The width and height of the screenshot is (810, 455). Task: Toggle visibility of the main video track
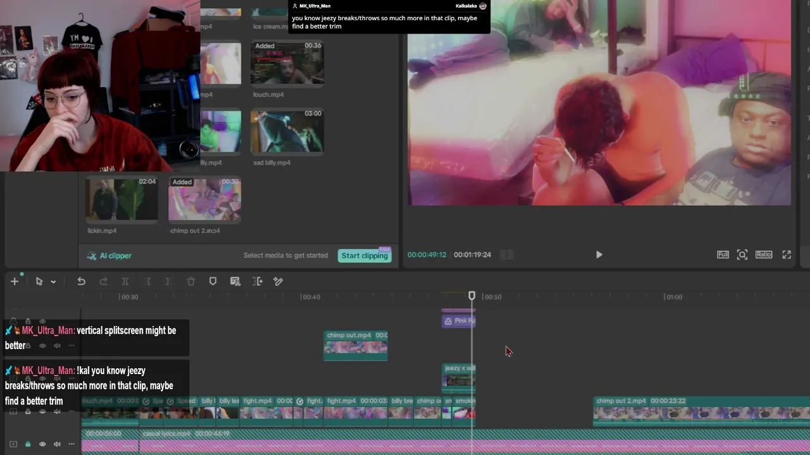click(x=42, y=412)
